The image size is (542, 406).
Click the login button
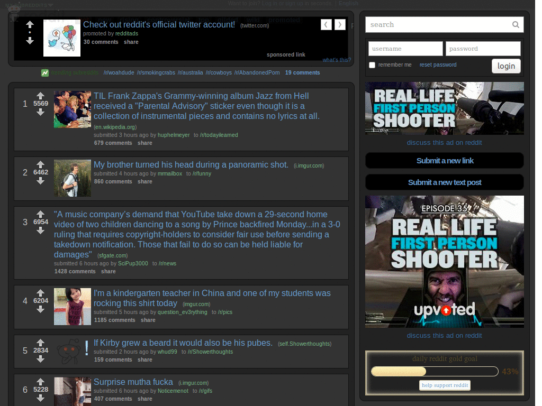pos(506,66)
